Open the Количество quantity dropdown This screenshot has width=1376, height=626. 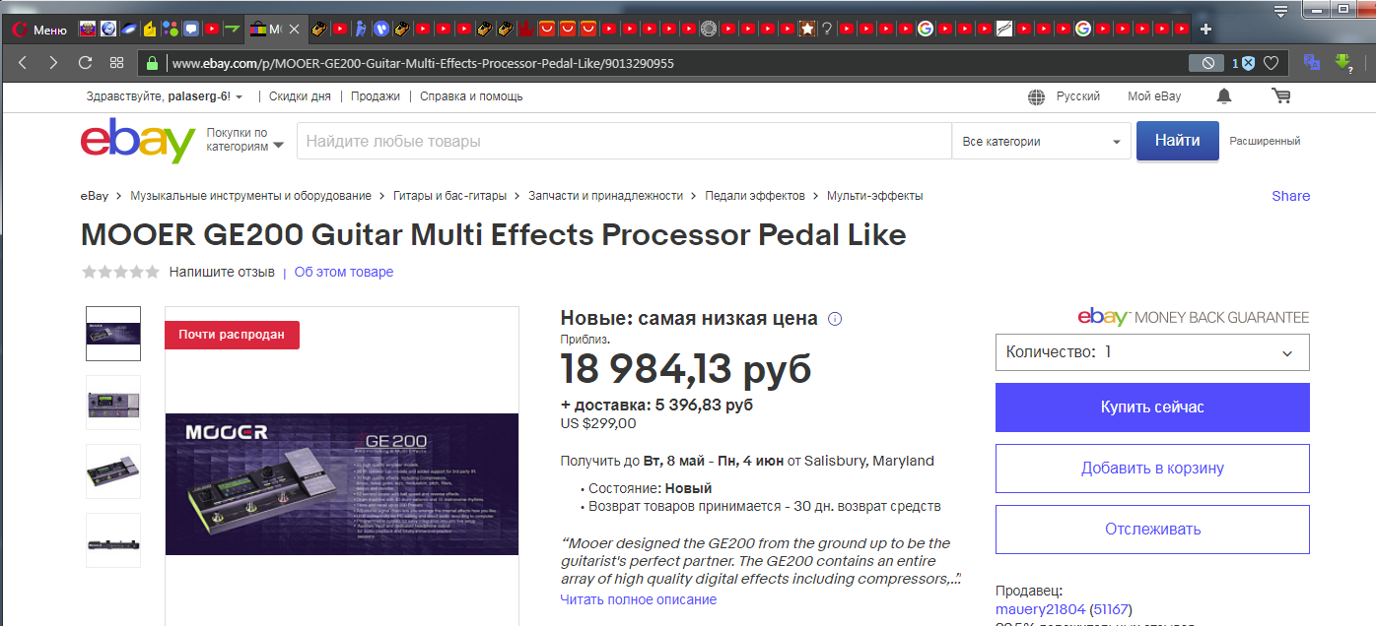point(1152,352)
